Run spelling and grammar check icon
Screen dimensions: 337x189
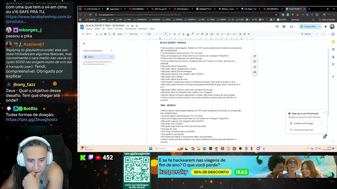pos(110,34)
